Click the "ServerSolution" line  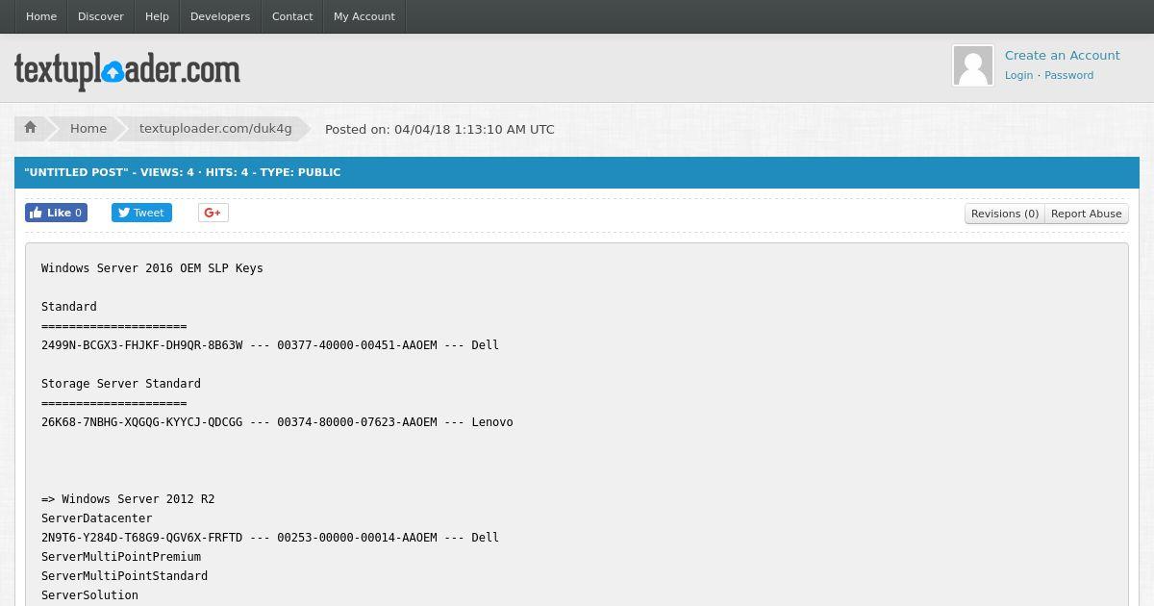[x=89, y=595]
